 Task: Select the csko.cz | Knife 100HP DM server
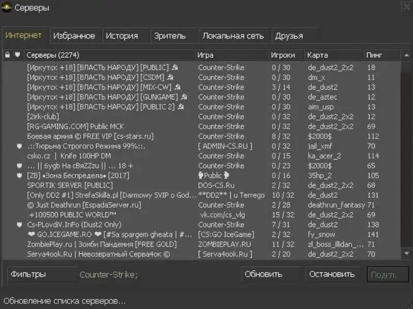202,156
